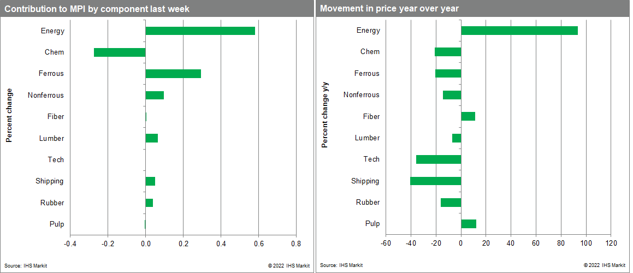The height and width of the screenshot is (273, 633).
Task: Click the Lumber bar in MPI contribution chart
Action: click(151, 138)
